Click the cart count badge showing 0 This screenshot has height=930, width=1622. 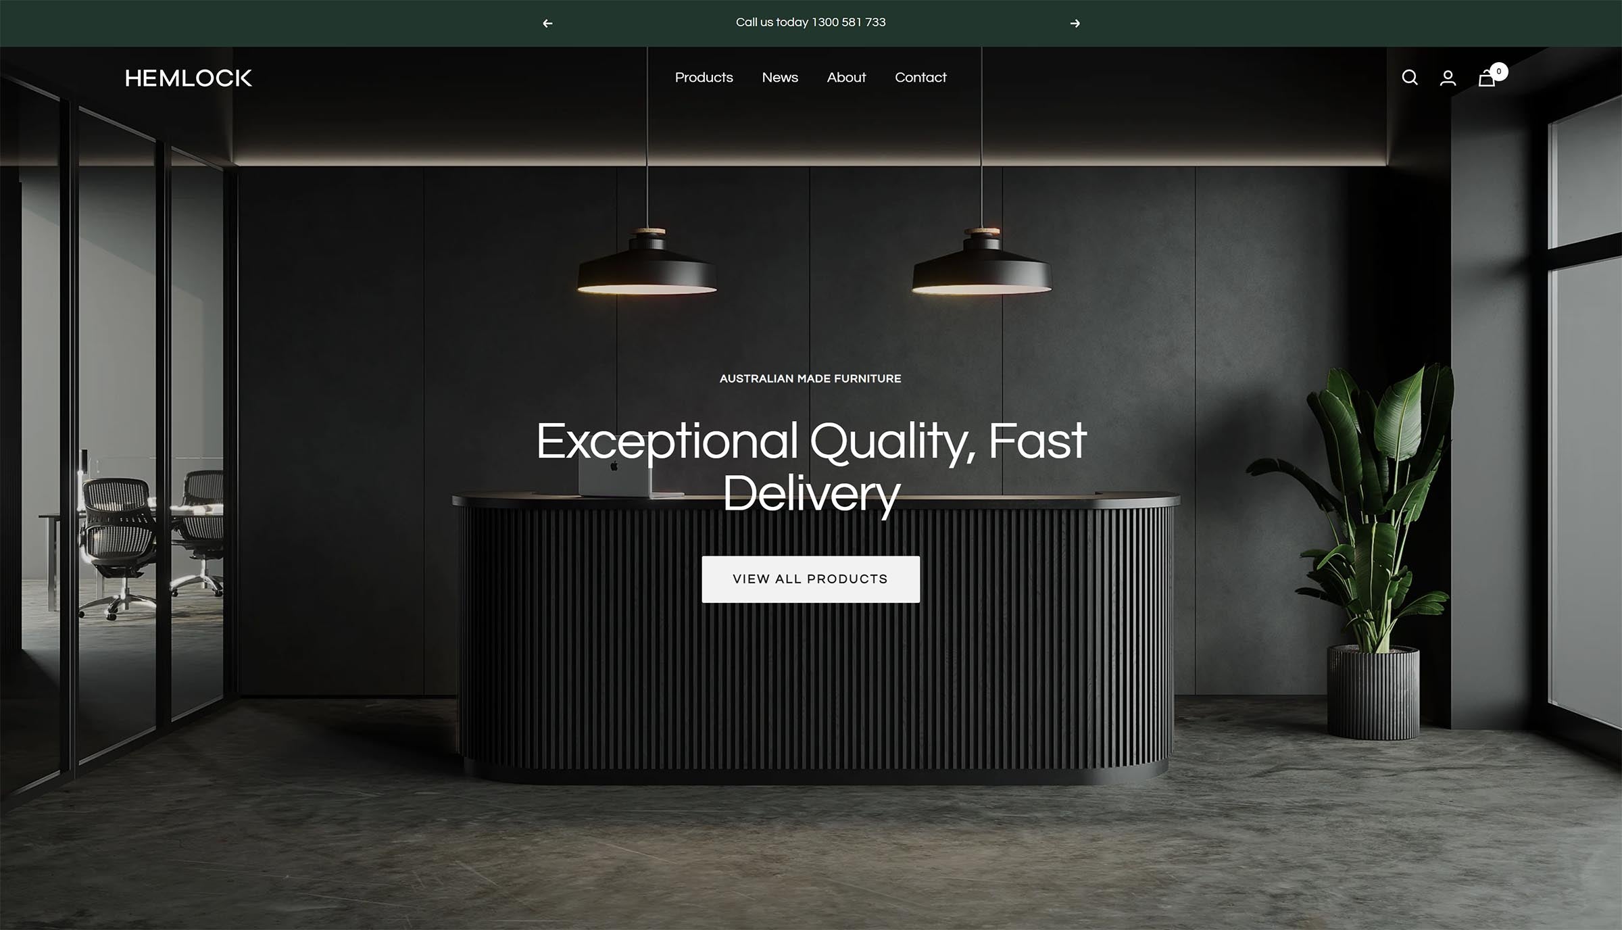pyautogui.click(x=1498, y=71)
